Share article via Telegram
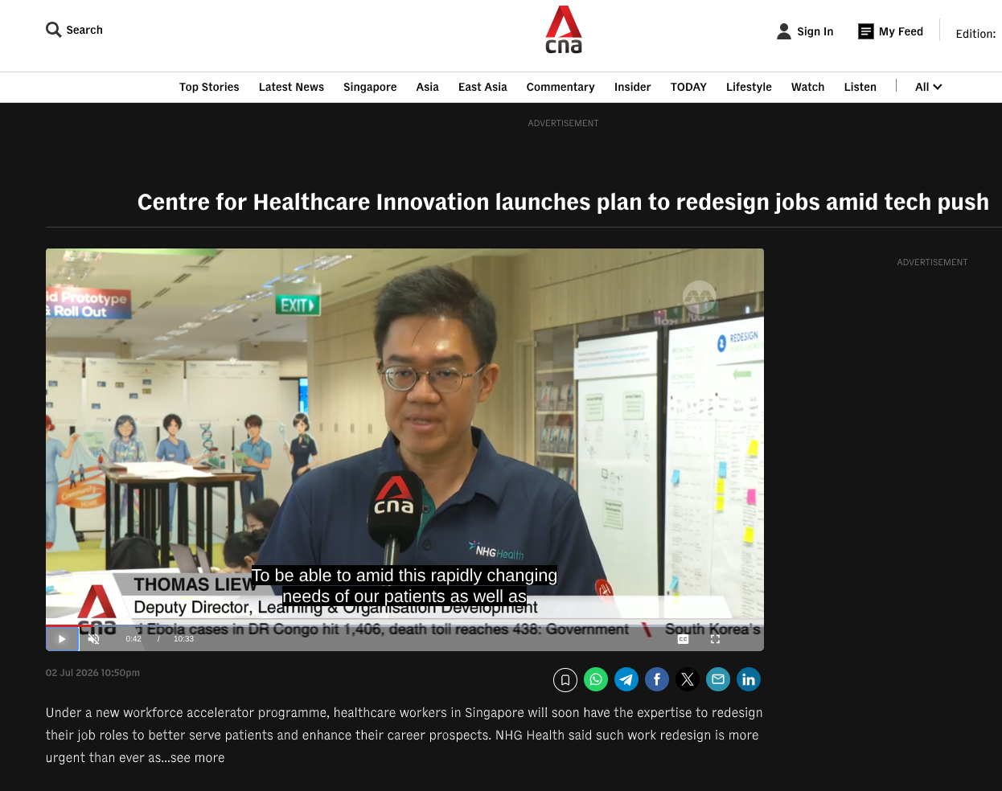Viewport: 1002px width, 791px height. pos(626,680)
